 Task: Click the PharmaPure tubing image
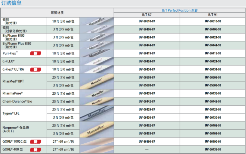point(97,93)
